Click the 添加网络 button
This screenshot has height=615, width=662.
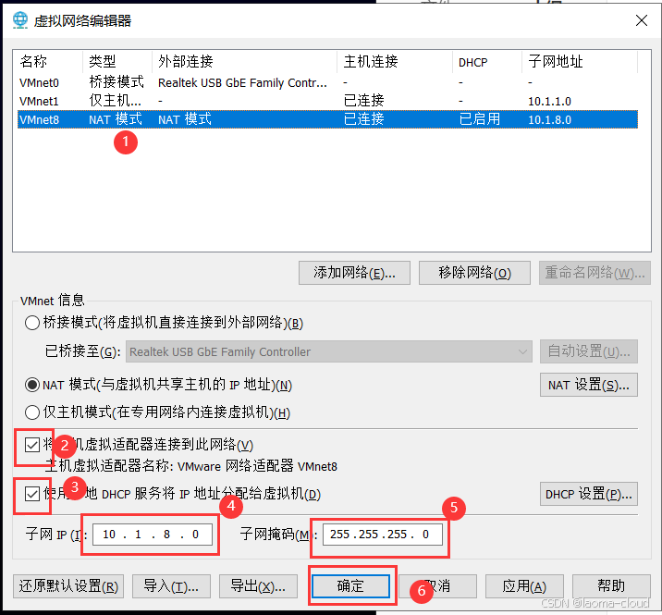[x=354, y=273]
